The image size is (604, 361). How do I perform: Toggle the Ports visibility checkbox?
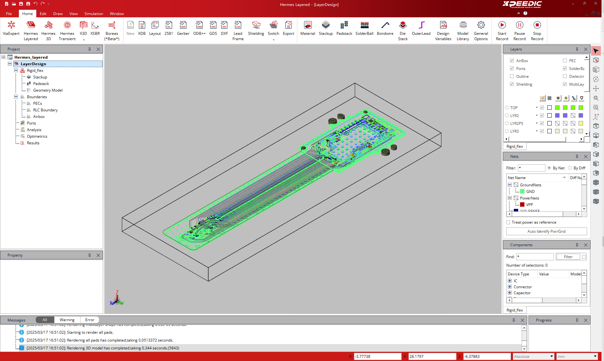click(x=512, y=68)
